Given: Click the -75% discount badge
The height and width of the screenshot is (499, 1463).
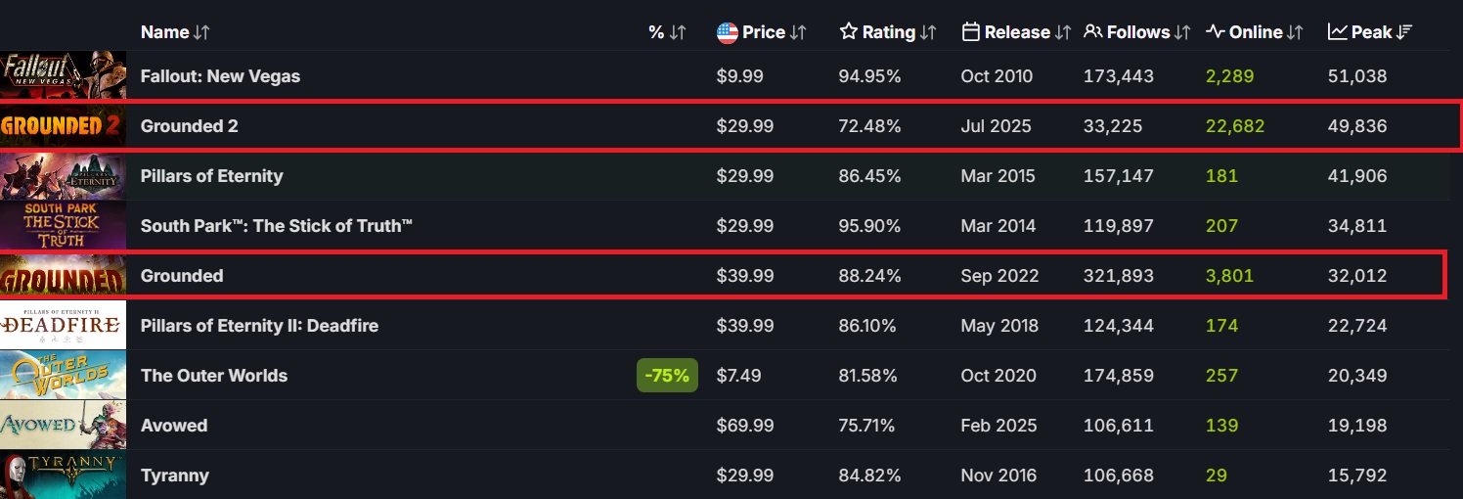Looking at the screenshot, I should click(x=667, y=376).
